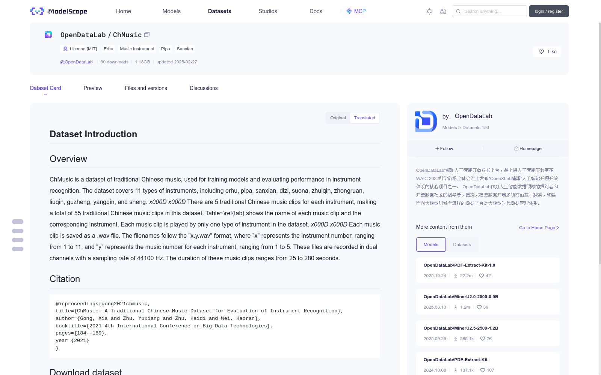This screenshot has height=375, width=601.
Task: Click the language switch icon
Action: pyautogui.click(x=443, y=11)
